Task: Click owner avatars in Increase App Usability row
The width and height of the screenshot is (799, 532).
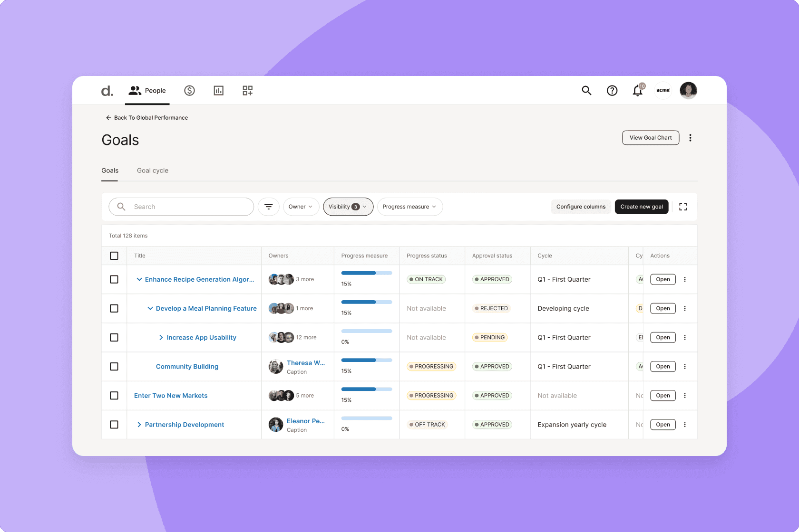Action: click(x=281, y=337)
